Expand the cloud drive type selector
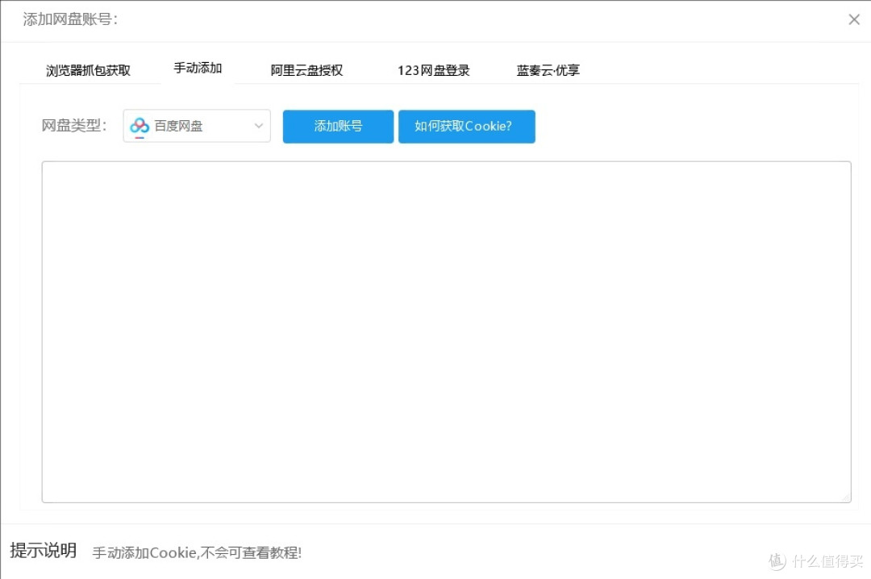 point(196,126)
